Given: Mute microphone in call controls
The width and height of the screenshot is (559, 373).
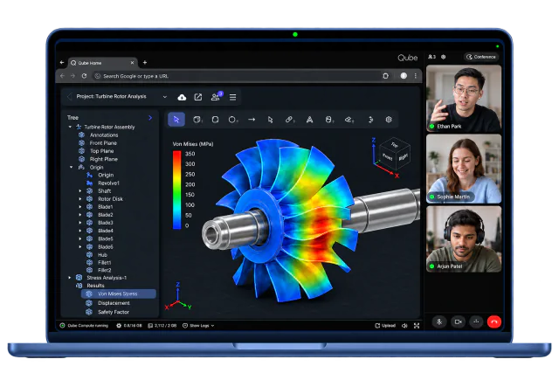Looking at the screenshot, I should tap(439, 321).
